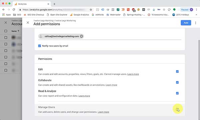Click the green dot extension icon
Viewport: 200px width, 120px height.
pos(174,10)
